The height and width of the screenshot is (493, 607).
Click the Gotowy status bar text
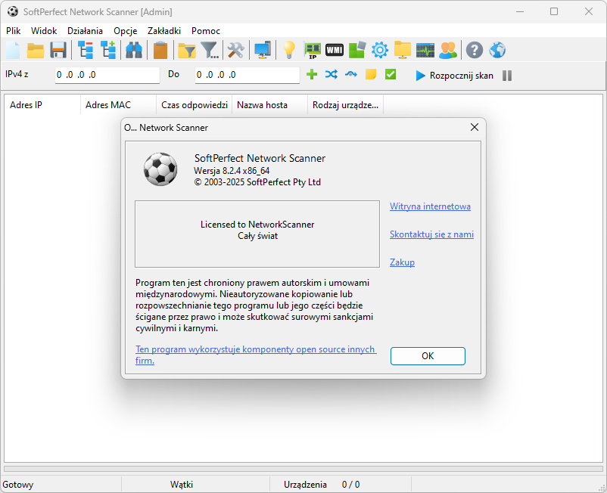click(18, 485)
